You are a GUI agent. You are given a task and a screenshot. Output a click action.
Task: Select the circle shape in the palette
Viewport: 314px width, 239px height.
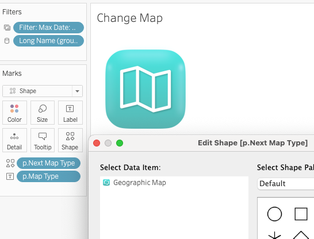click(274, 214)
